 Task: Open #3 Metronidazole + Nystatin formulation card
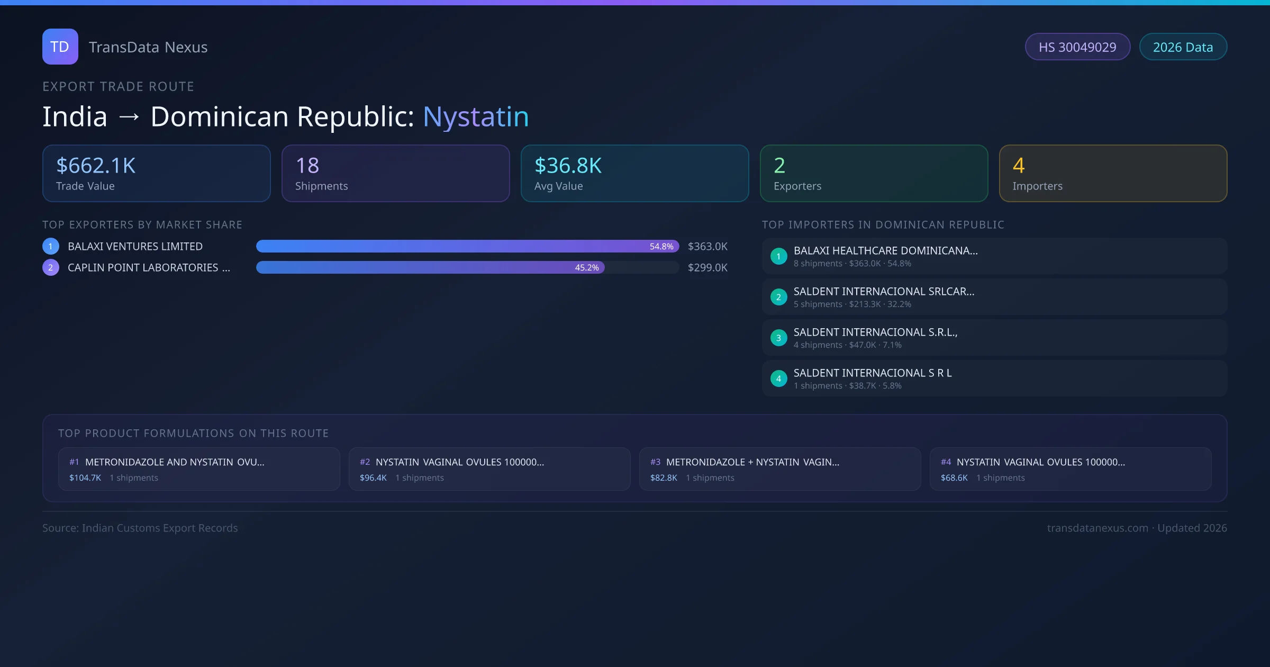(780, 469)
